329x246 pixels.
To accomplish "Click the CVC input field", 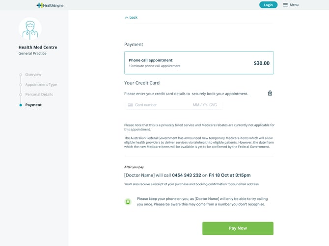I will (213, 105).
